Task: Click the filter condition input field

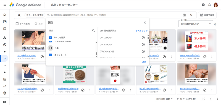Action: click(114, 15)
